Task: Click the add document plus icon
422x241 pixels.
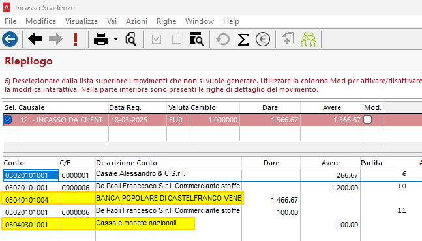Action: pyautogui.click(x=287, y=39)
